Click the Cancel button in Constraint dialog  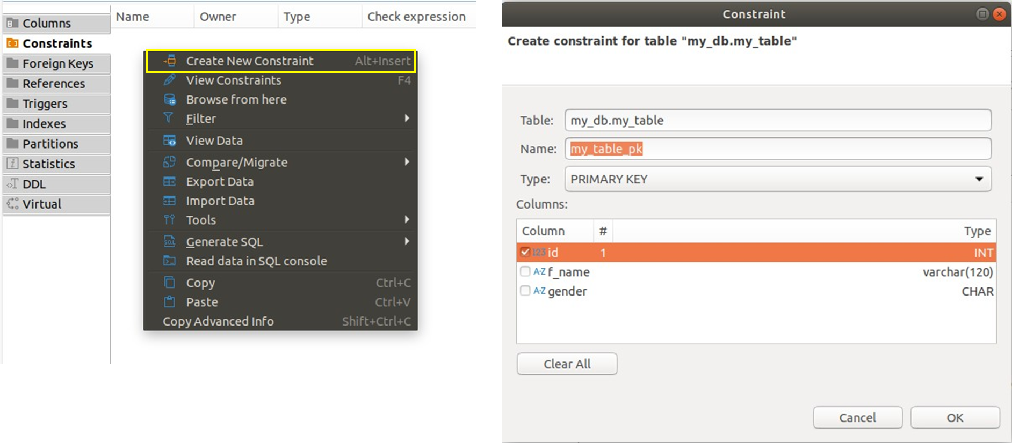[857, 418]
